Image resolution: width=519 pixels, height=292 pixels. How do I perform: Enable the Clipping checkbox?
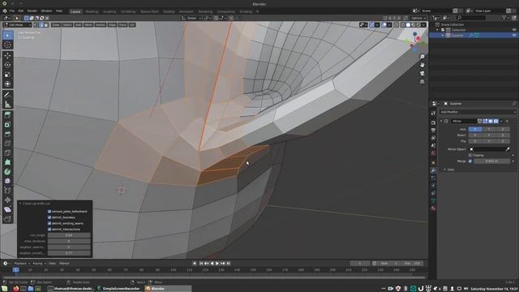pyautogui.click(x=470, y=155)
